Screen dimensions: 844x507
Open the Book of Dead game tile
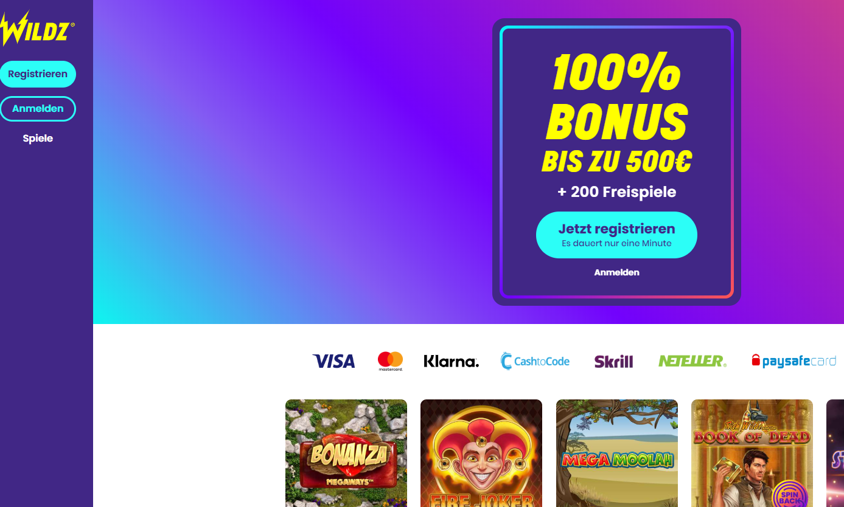(x=752, y=453)
